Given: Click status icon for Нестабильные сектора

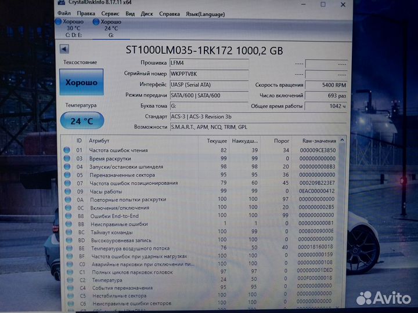Looking at the screenshot, I should point(70,296).
